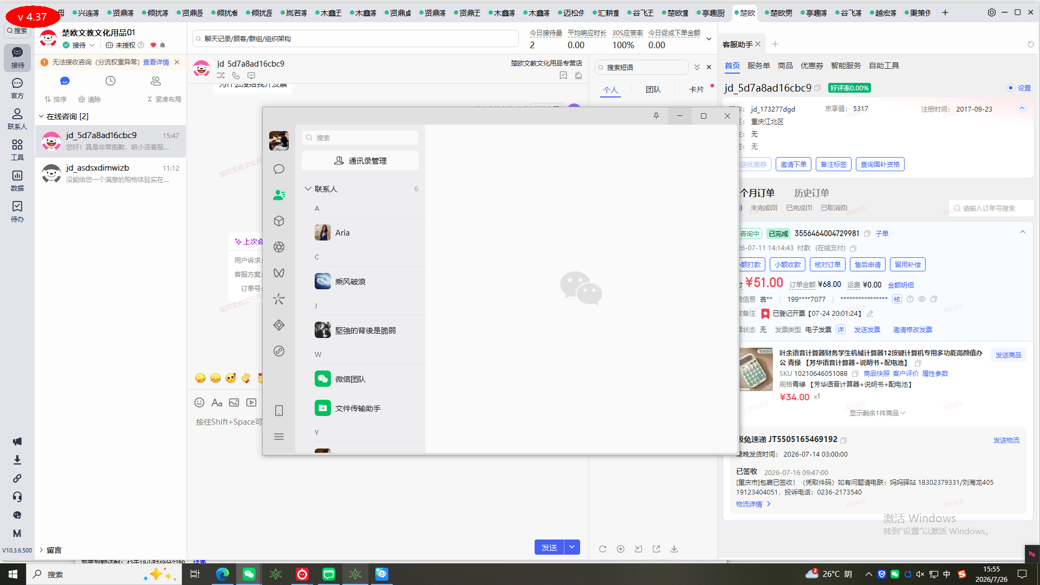This screenshot has width=1040, height=585.
Task: Toggle 设置 radio in 客服助手
Action: [x=1011, y=88]
